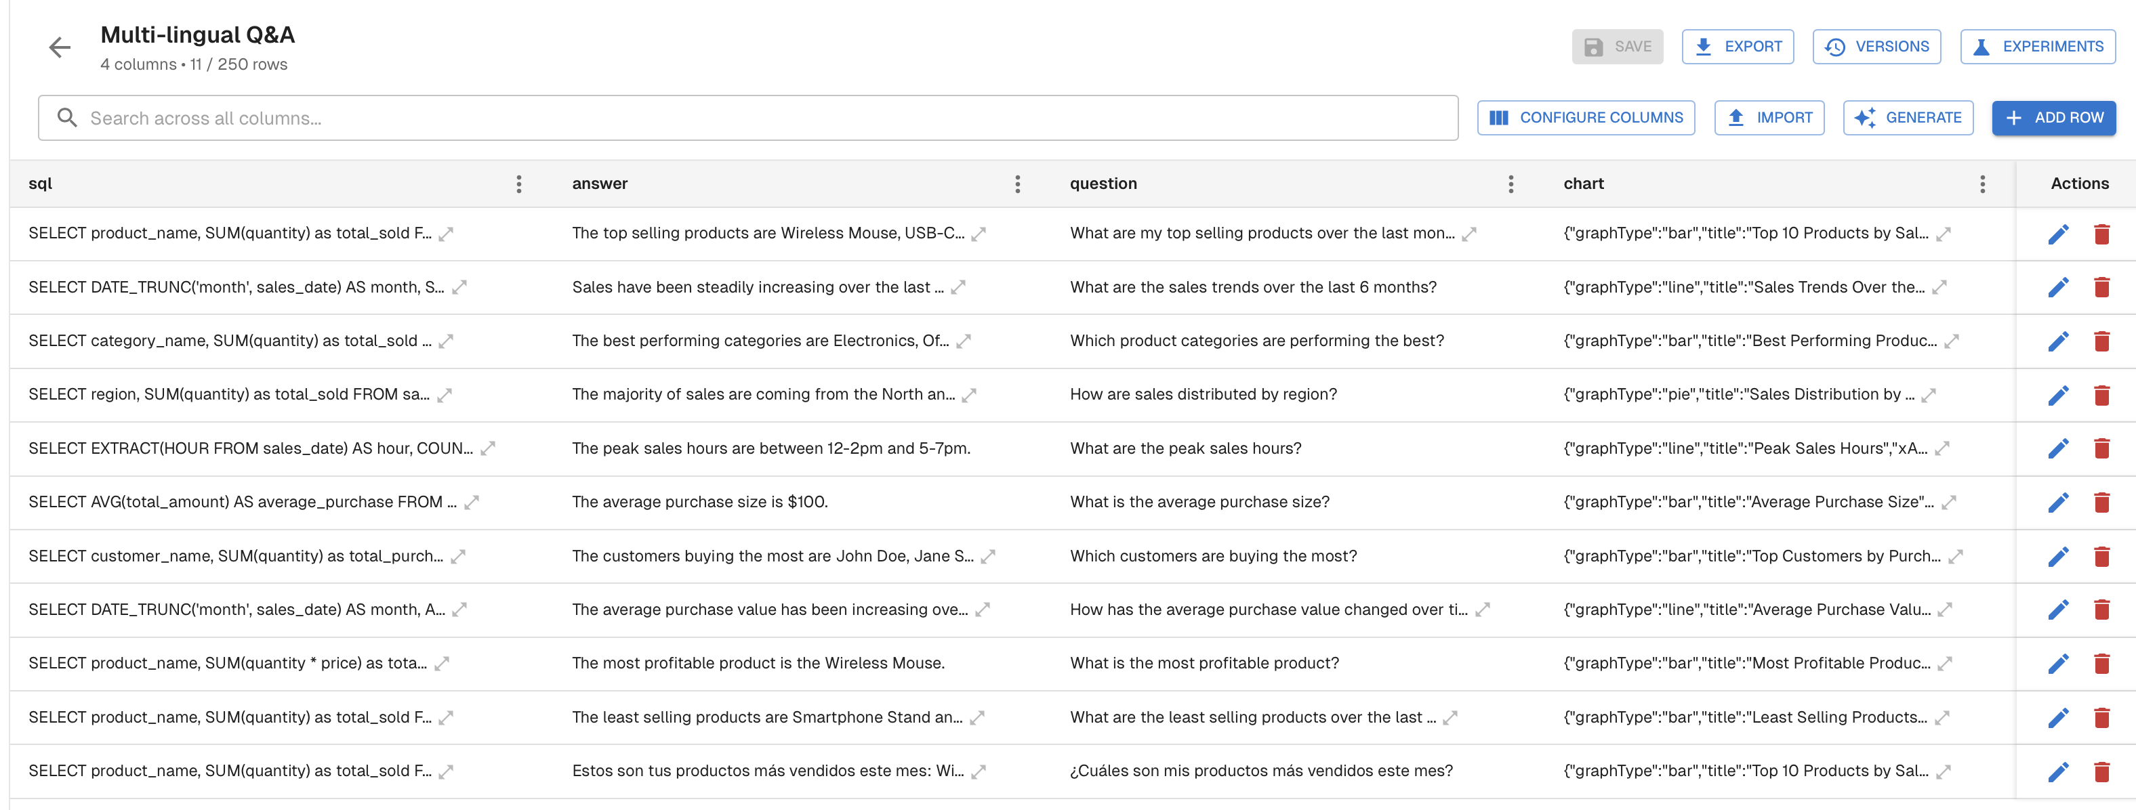Focus the search across all columns field
Image resolution: width=2136 pixels, height=810 pixels.
click(746, 118)
